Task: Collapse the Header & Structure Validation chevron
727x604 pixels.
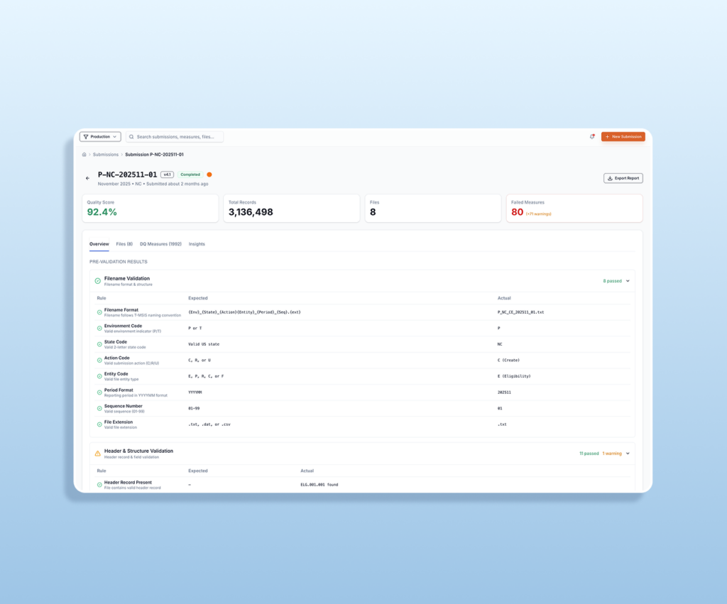Action: tap(628, 454)
